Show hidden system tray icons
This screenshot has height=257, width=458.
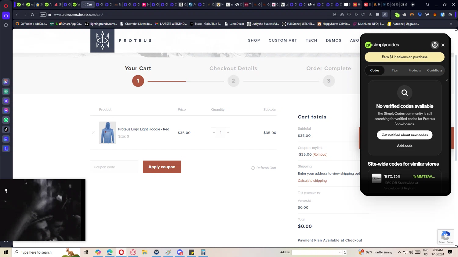(399, 252)
